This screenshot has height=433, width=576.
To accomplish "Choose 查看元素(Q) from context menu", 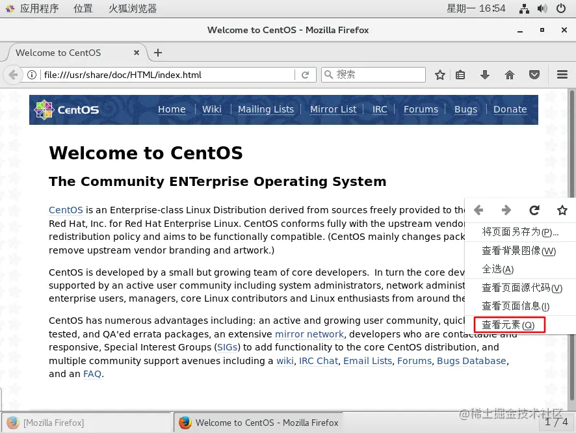I will [x=520, y=325].
